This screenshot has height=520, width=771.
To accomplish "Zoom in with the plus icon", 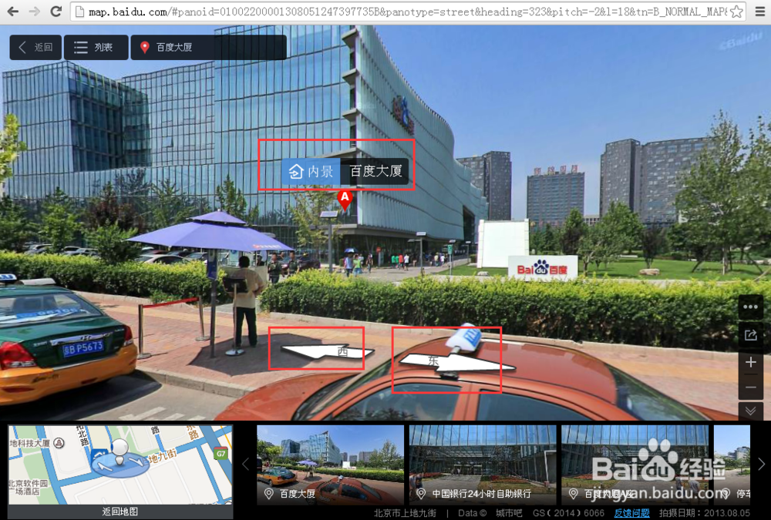I will coord(750,362).
